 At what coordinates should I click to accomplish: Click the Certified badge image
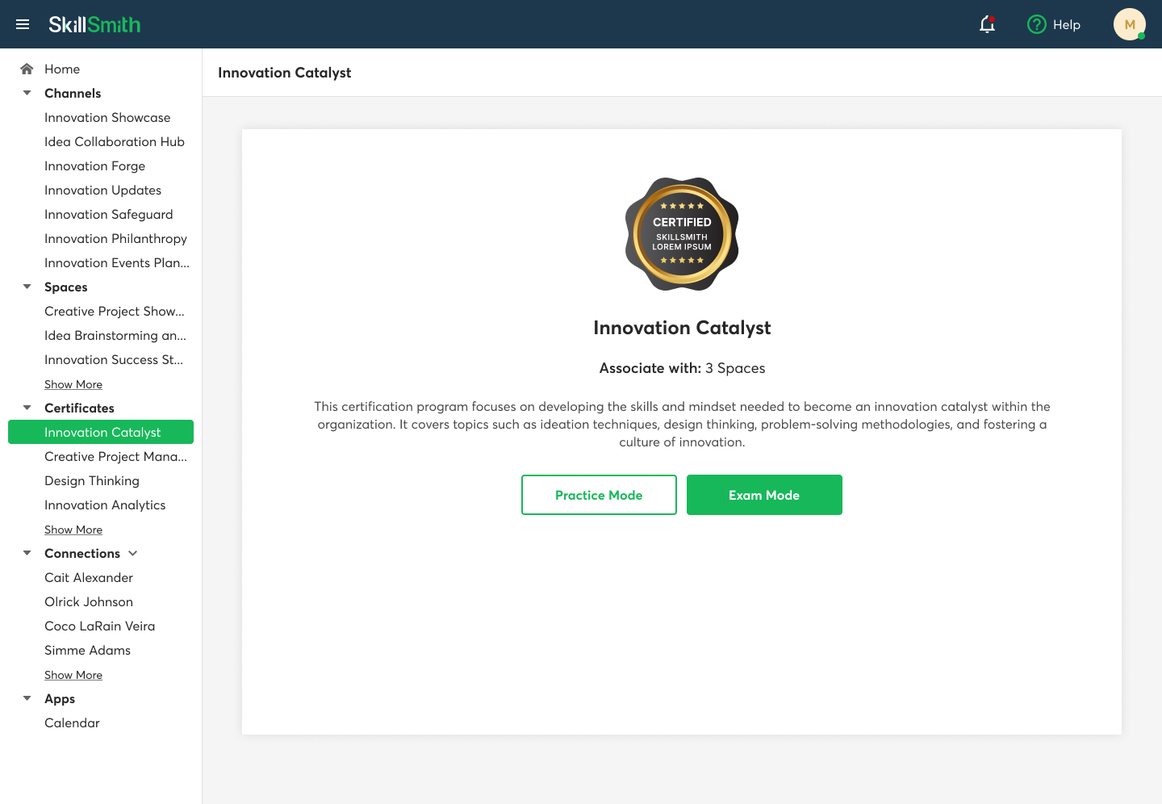pos(682,234)
